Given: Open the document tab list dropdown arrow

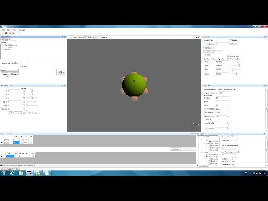Looking at the screenshot, I should 196,37.
